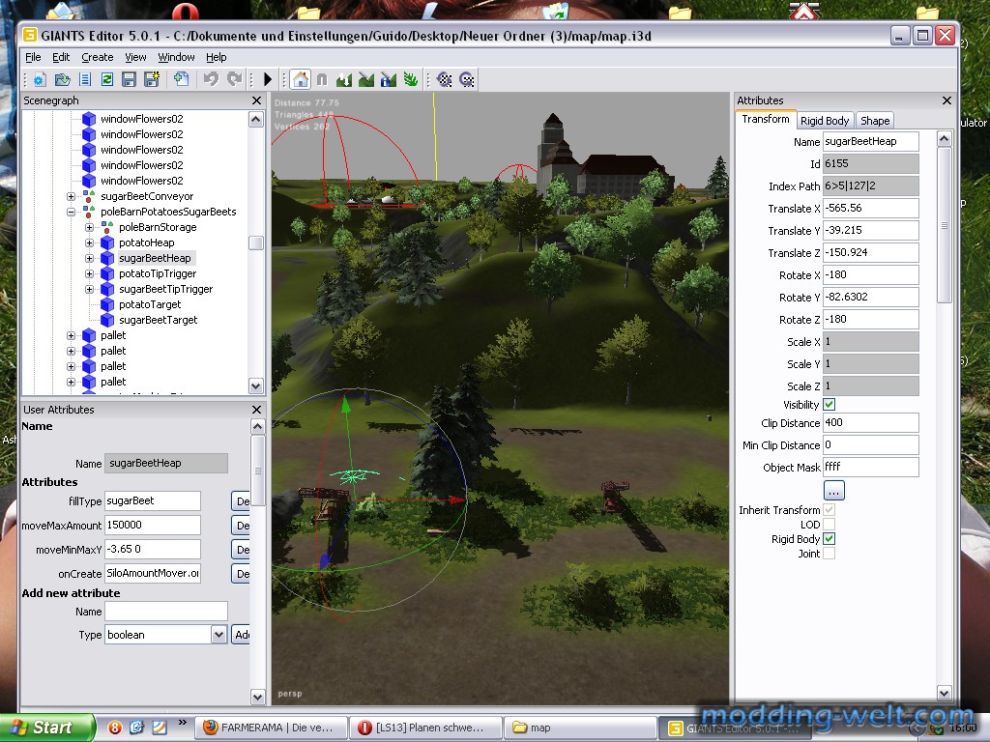Open the Window menu
Screen dimensions: 990x742
pyautogui.click(x=176, y=57)
